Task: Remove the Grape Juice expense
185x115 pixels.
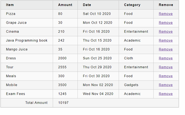Action: click(166, 22)
